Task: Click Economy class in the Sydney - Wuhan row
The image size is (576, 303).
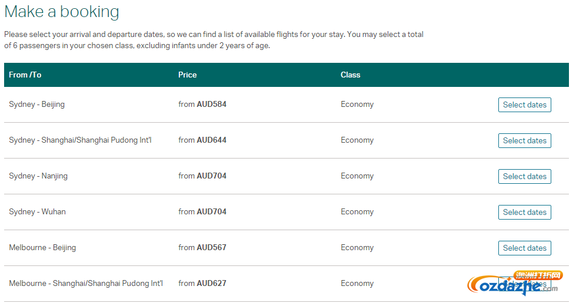Action: [357, 211]
